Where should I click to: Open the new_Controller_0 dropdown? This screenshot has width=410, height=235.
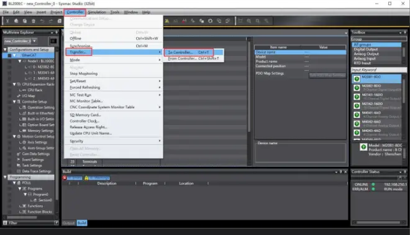tap(34, 41)
